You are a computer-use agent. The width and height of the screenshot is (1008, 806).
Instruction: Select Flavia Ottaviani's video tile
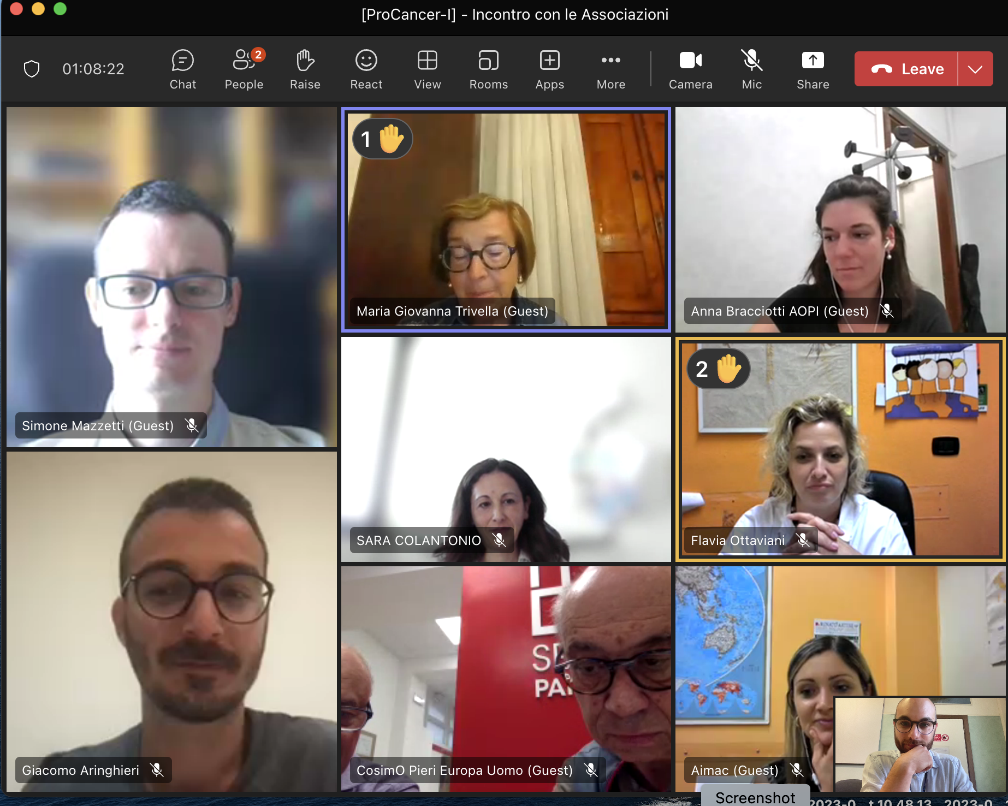[x=840, y=449]
